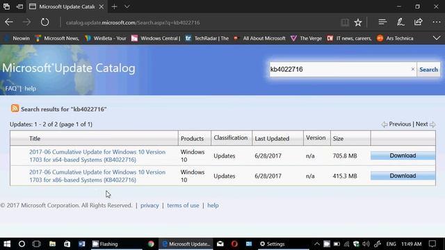Screen dimensions: 445x250
Task: Open The Verge favorite
Action: (306, 38)
